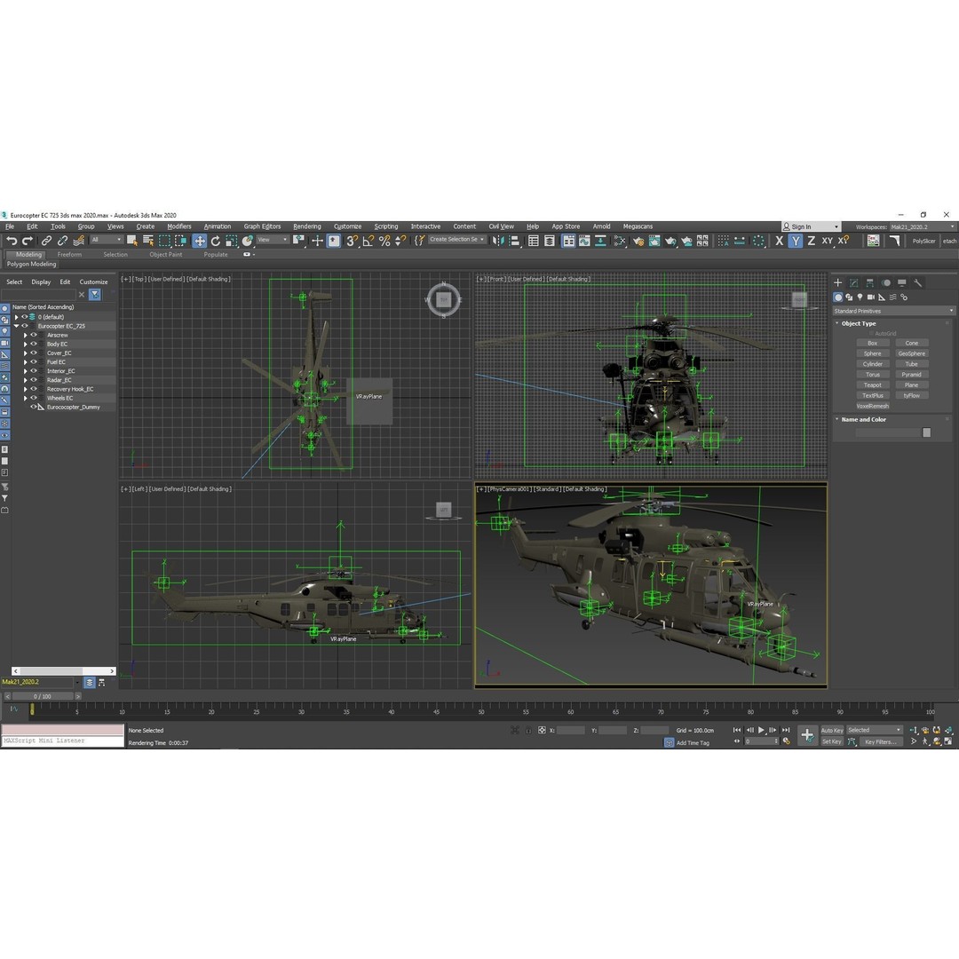Toggle eye icon of 0 (default) layer
Image resolution: width=959 pixels, height=959 pixels.
click(25, 317)
